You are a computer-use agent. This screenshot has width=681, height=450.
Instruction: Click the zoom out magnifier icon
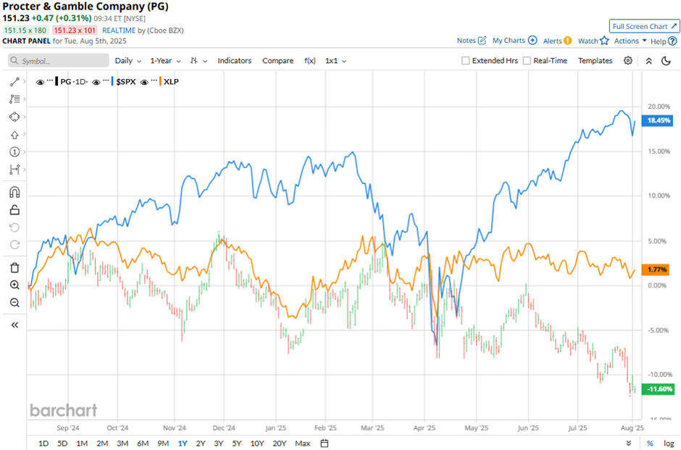(x=14, y=303)
